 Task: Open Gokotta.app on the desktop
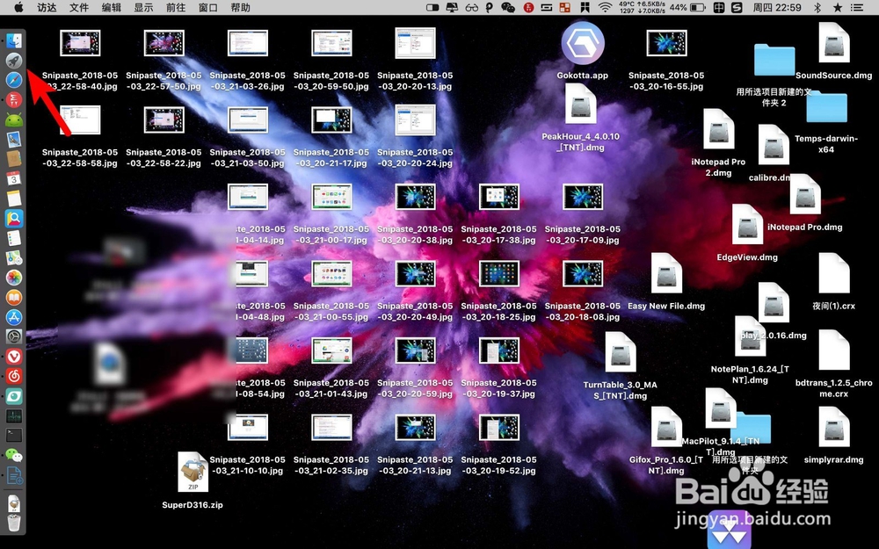(583, 44)
